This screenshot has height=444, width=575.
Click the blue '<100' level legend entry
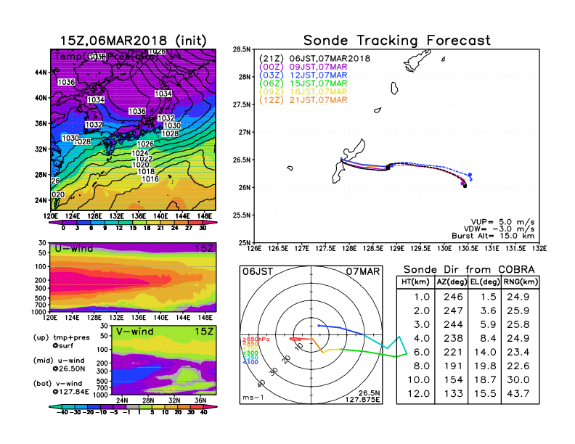coord(250,362)
